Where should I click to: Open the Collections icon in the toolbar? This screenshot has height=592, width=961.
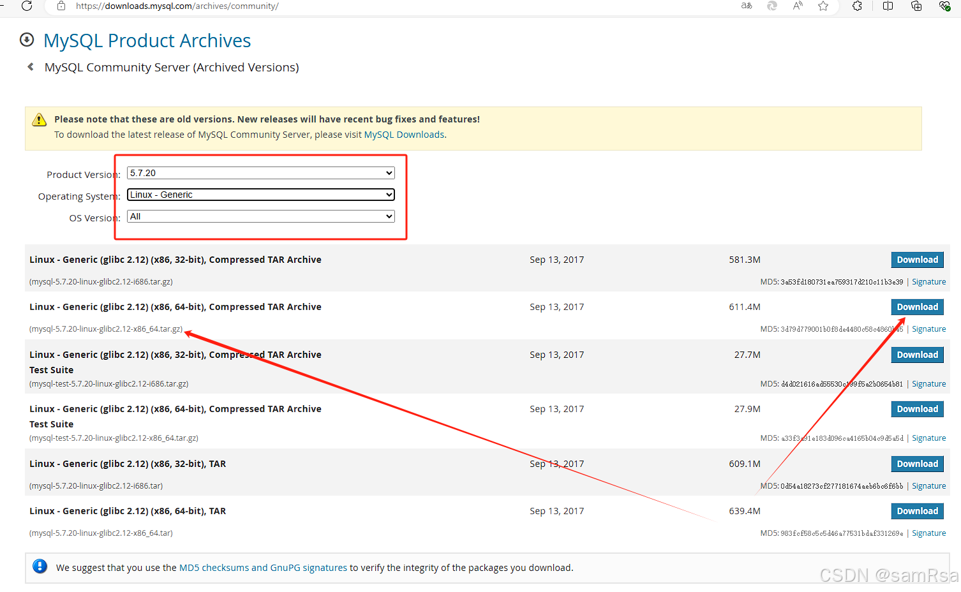[916, 6]
